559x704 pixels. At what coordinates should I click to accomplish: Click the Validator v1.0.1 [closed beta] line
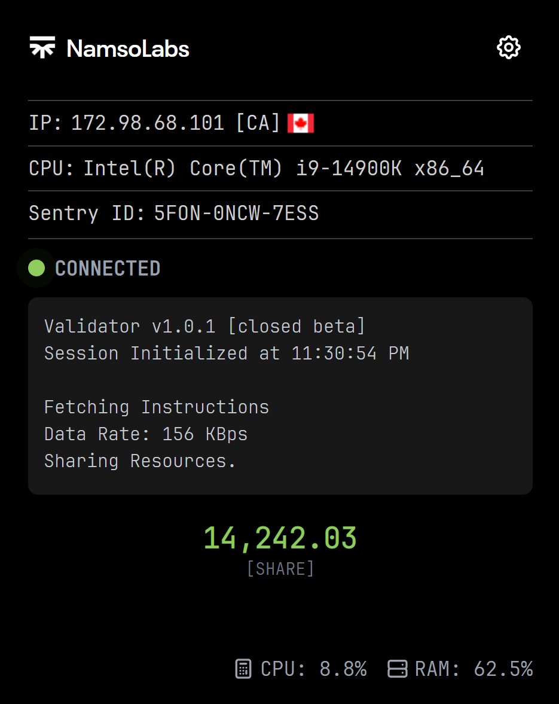pyautogui.click(x=204, y=327)
